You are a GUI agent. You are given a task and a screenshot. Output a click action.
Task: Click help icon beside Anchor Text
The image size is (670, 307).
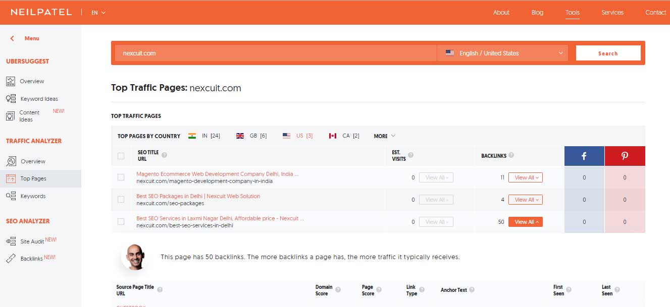[x=472, y=290]
